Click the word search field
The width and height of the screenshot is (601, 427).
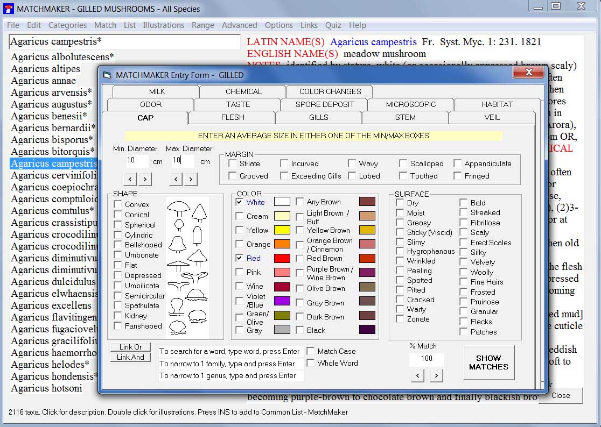tap(230, 351)
